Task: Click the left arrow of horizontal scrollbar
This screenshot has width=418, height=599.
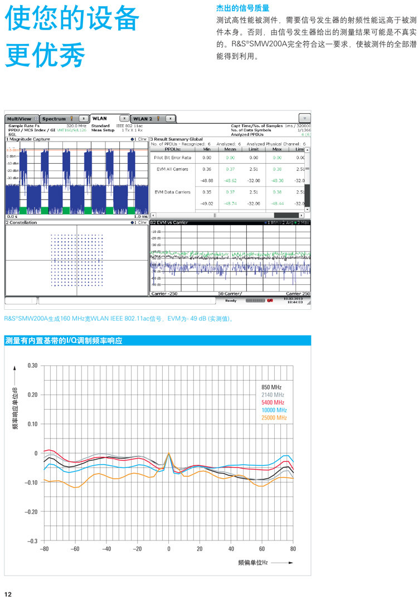Action: coord(154,216)
